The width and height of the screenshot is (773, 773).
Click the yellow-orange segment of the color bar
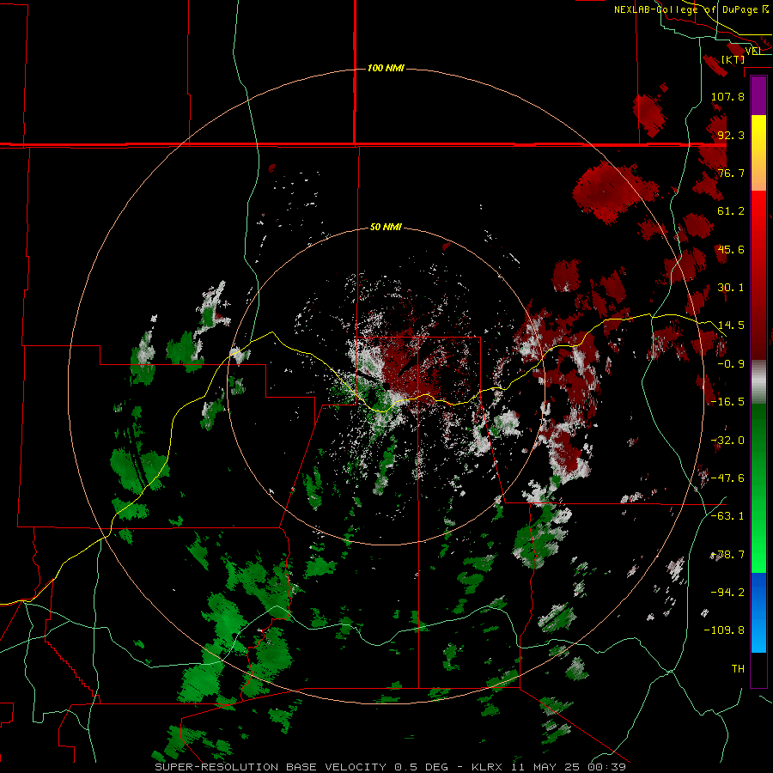pos(758,153)
